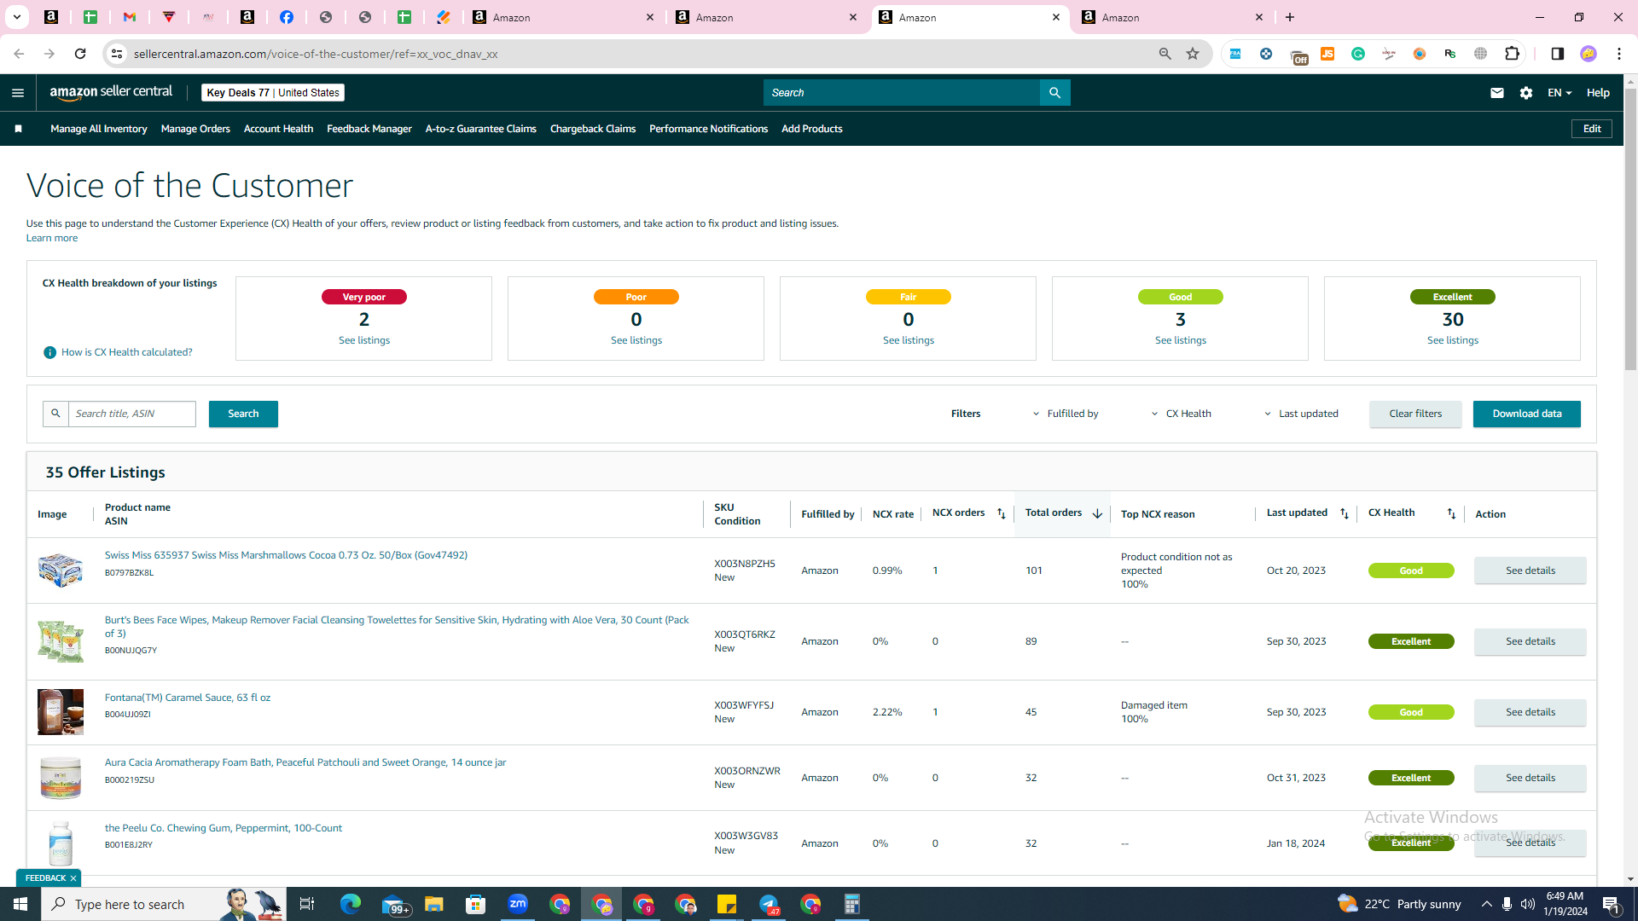Sort by CX Health arrows icon

pos(1451,513)
